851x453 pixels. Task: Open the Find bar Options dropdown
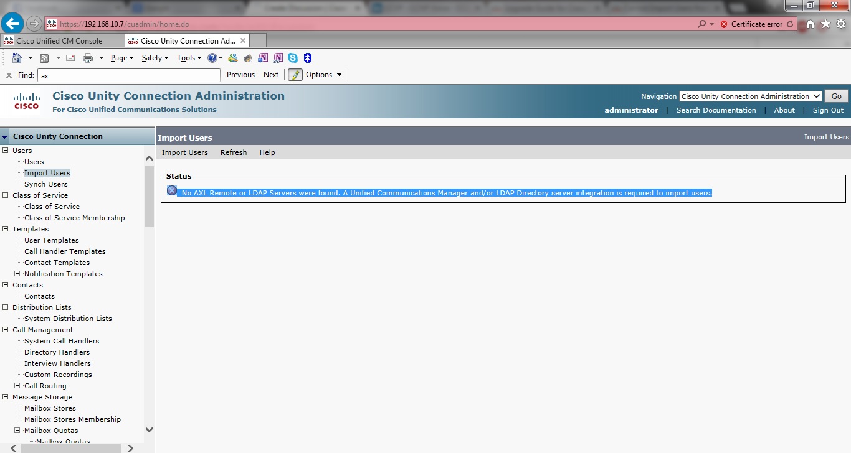pyautogui.click(x=324, y=75)
